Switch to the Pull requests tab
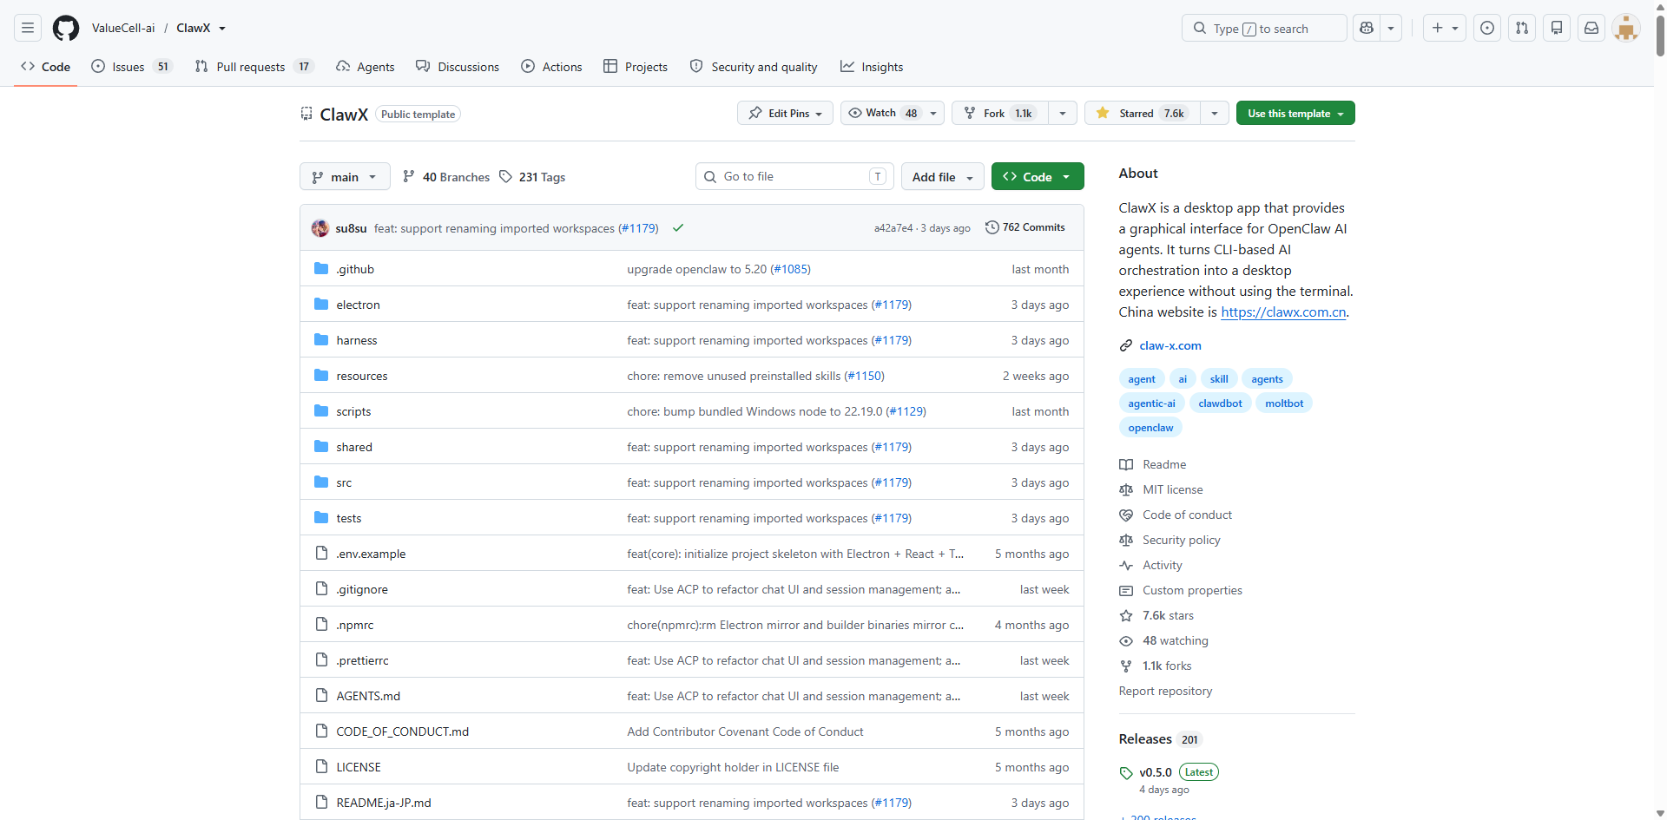This screenshot has width=1667, height=820. [x=254, y=67]
